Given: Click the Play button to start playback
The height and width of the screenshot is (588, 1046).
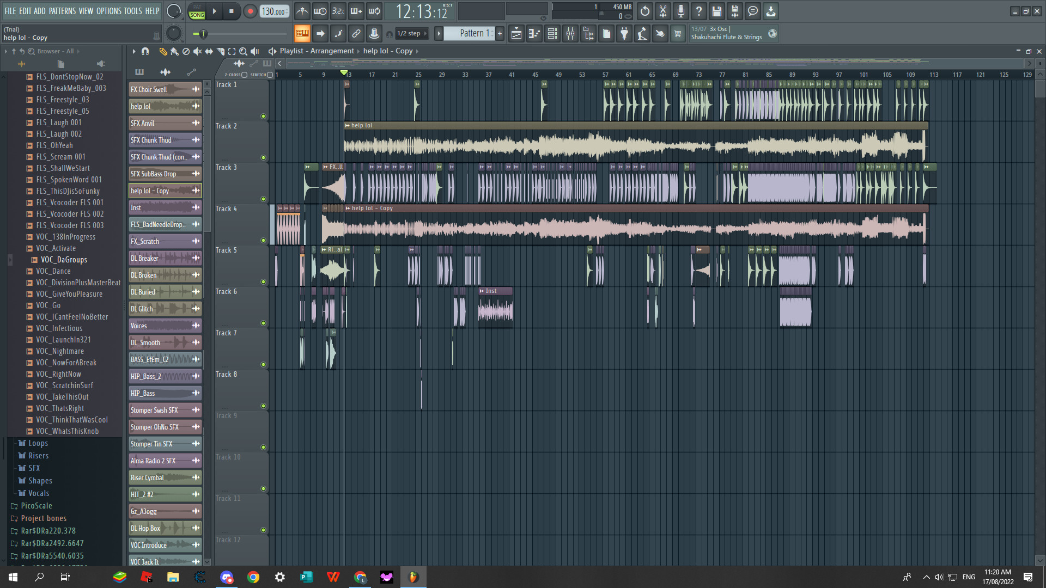Looking at the screenshot, I should click(x=214, y=11).
